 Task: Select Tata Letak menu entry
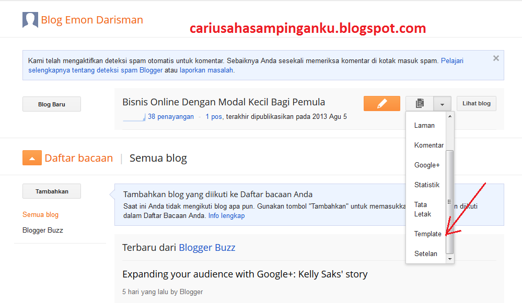click(x=423, y=209)
